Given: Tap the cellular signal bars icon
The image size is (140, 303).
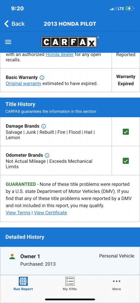Looking at the screenshot, I should coord(113,9).
